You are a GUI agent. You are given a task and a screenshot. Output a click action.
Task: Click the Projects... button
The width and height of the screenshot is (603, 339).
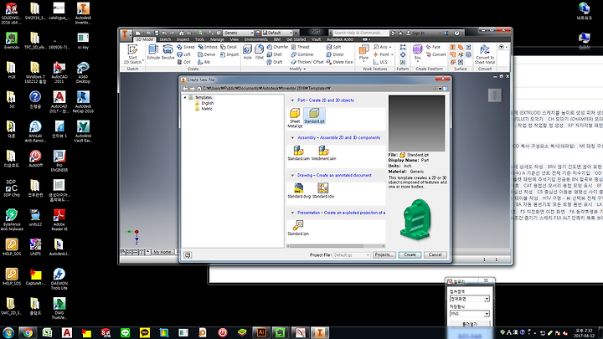[384, 254]
